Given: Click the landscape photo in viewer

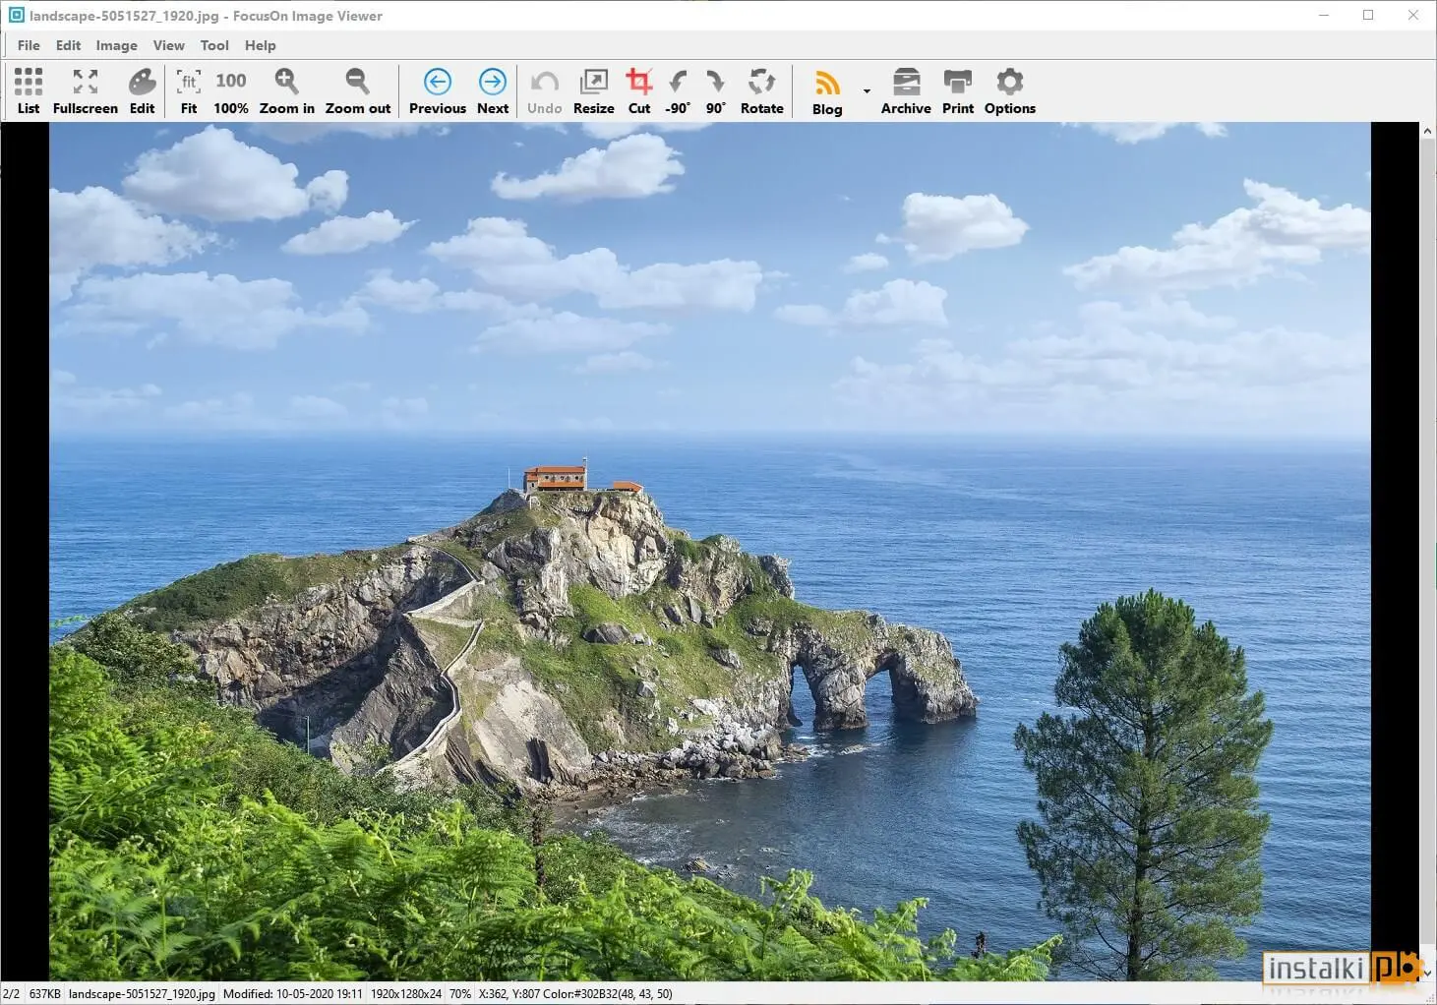Looking at the screenshot, I should pyautogui.click(x=709, y=551).
